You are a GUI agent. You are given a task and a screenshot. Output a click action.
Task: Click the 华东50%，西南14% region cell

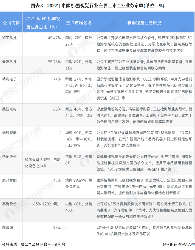point(78,139)
